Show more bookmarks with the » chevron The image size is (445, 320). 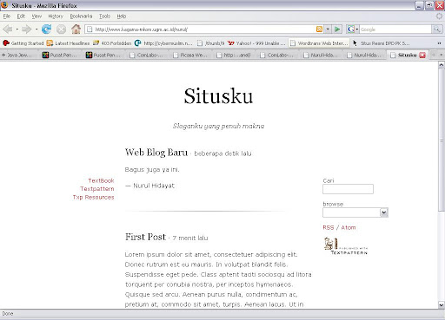439,43
